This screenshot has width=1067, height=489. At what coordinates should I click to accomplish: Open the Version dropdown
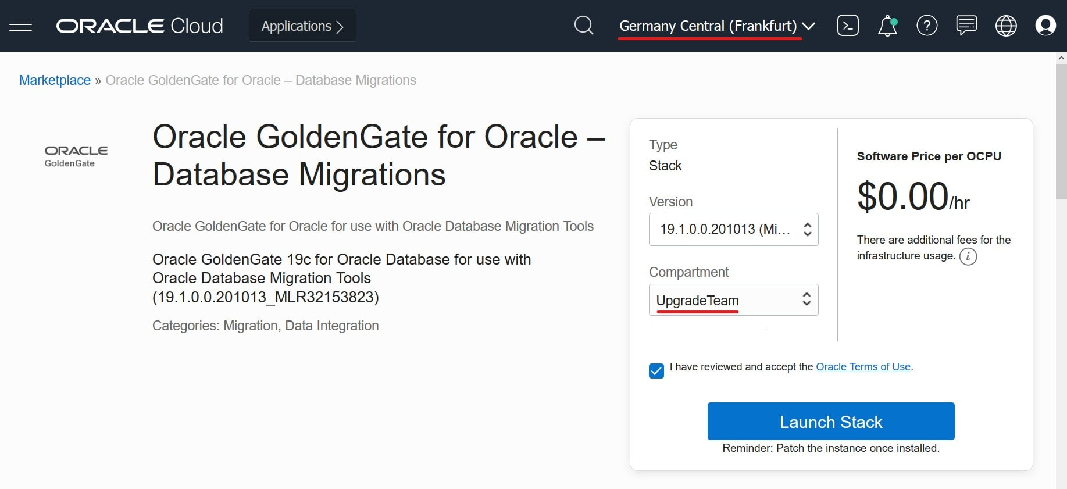tap(733, 230)
